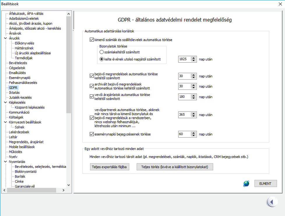
Task: Increase the 60 days eseménynapló spinner
Action: (x=193, y=133)
